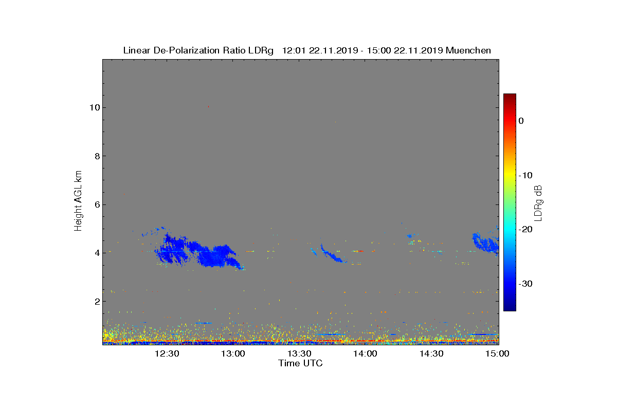The width and height of the screenshot is (617, 411).
Task: Click the 15:00 time tick label
Action: click(497, 353)
